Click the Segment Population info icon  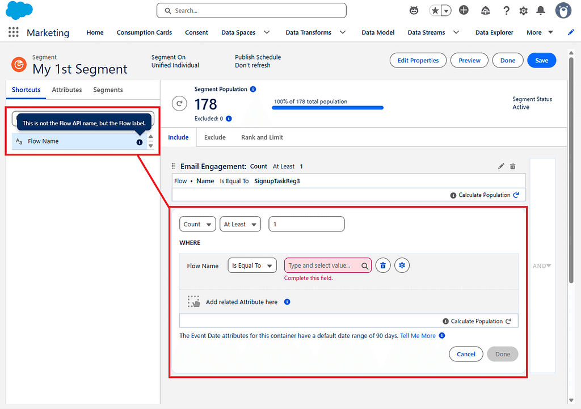pos(253,89)
